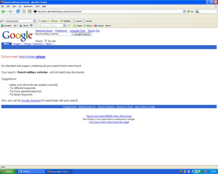Open the Search Tips link
This screenshot has height=174, width=218.
coord(94,31)
